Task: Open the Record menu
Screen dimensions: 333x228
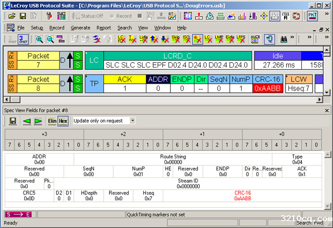Action: click(x=57, y=28)
